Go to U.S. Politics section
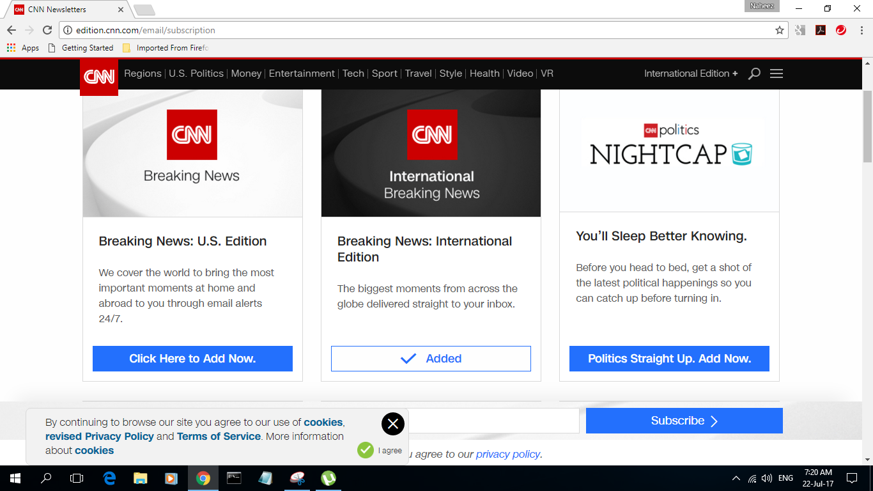The height and width of the screenshot is (491, 873). tap(196, 74)
